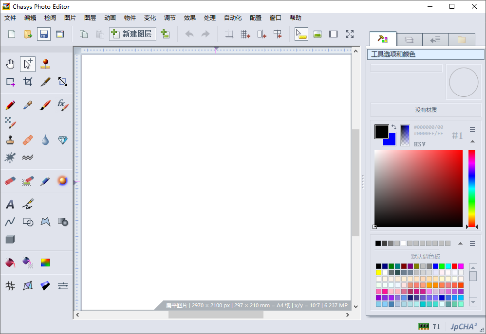
Task: Open the 效果 menu
Action: click(x=189, y=18)
